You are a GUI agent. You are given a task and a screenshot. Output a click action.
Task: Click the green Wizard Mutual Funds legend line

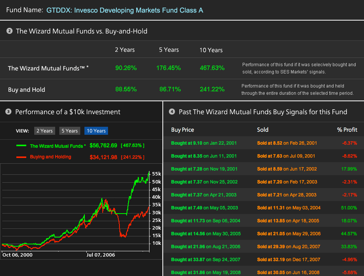tap(21, 146)
